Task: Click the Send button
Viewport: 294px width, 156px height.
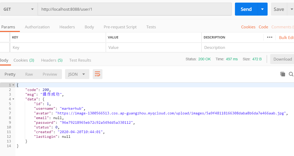Action: click(x=246, y=9)
